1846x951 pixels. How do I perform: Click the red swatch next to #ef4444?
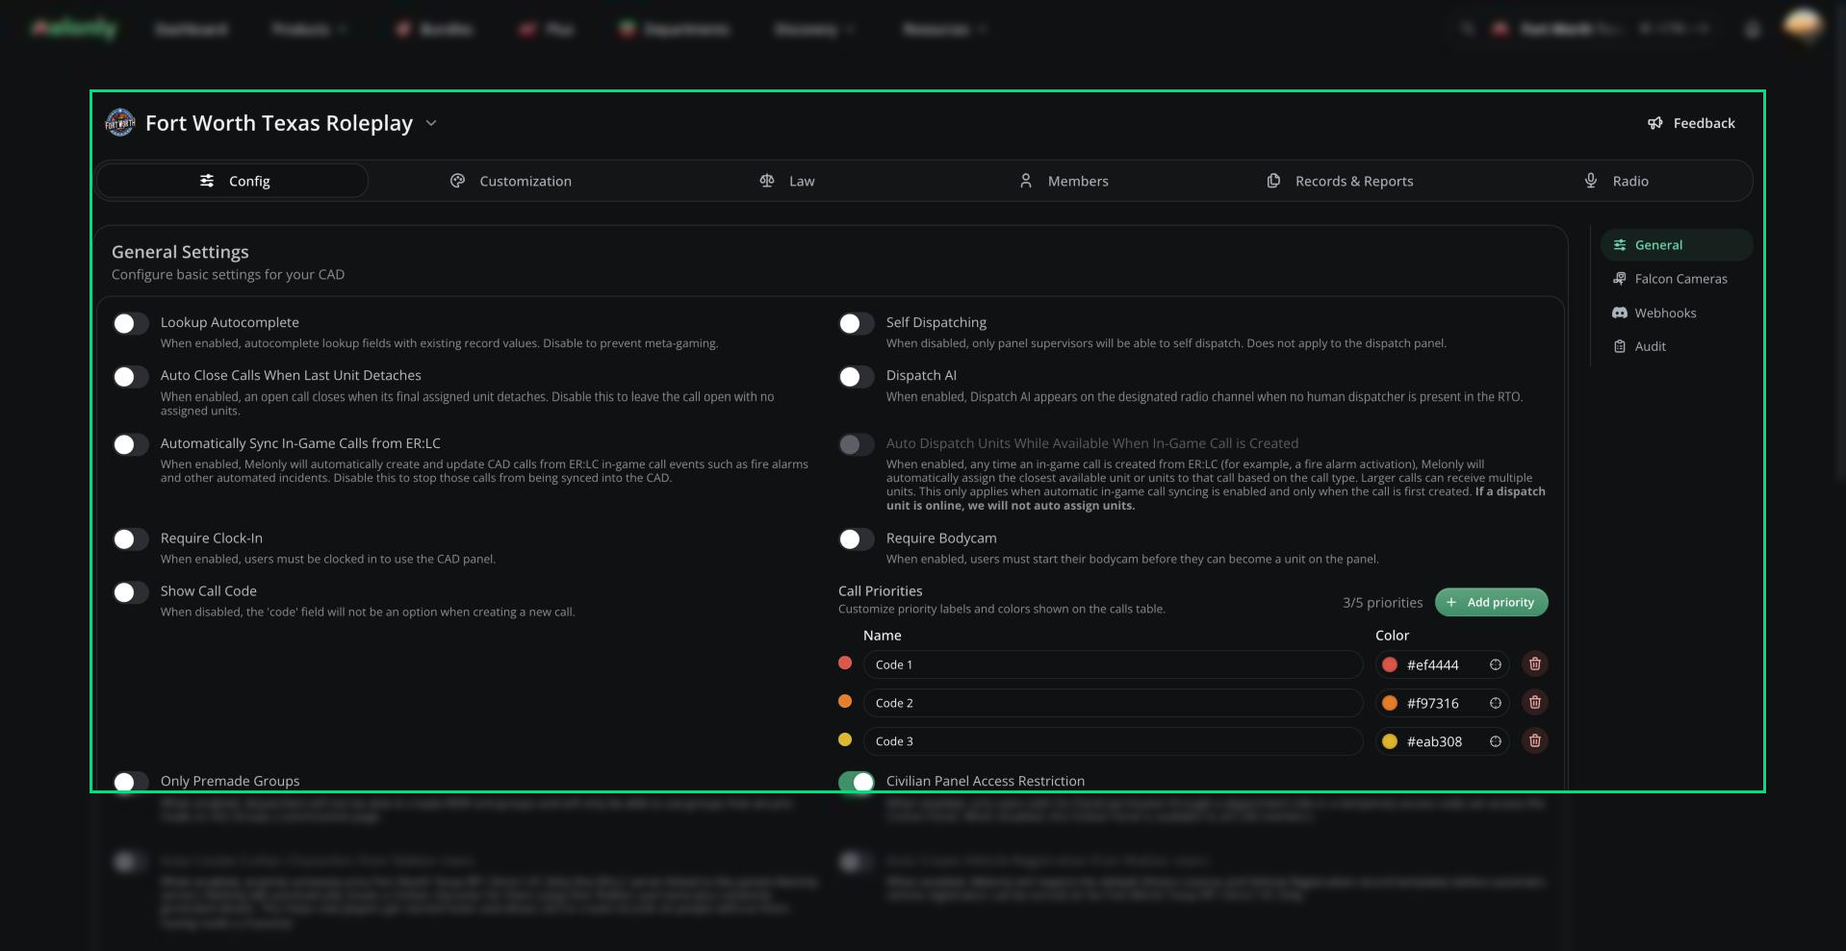1390,664
